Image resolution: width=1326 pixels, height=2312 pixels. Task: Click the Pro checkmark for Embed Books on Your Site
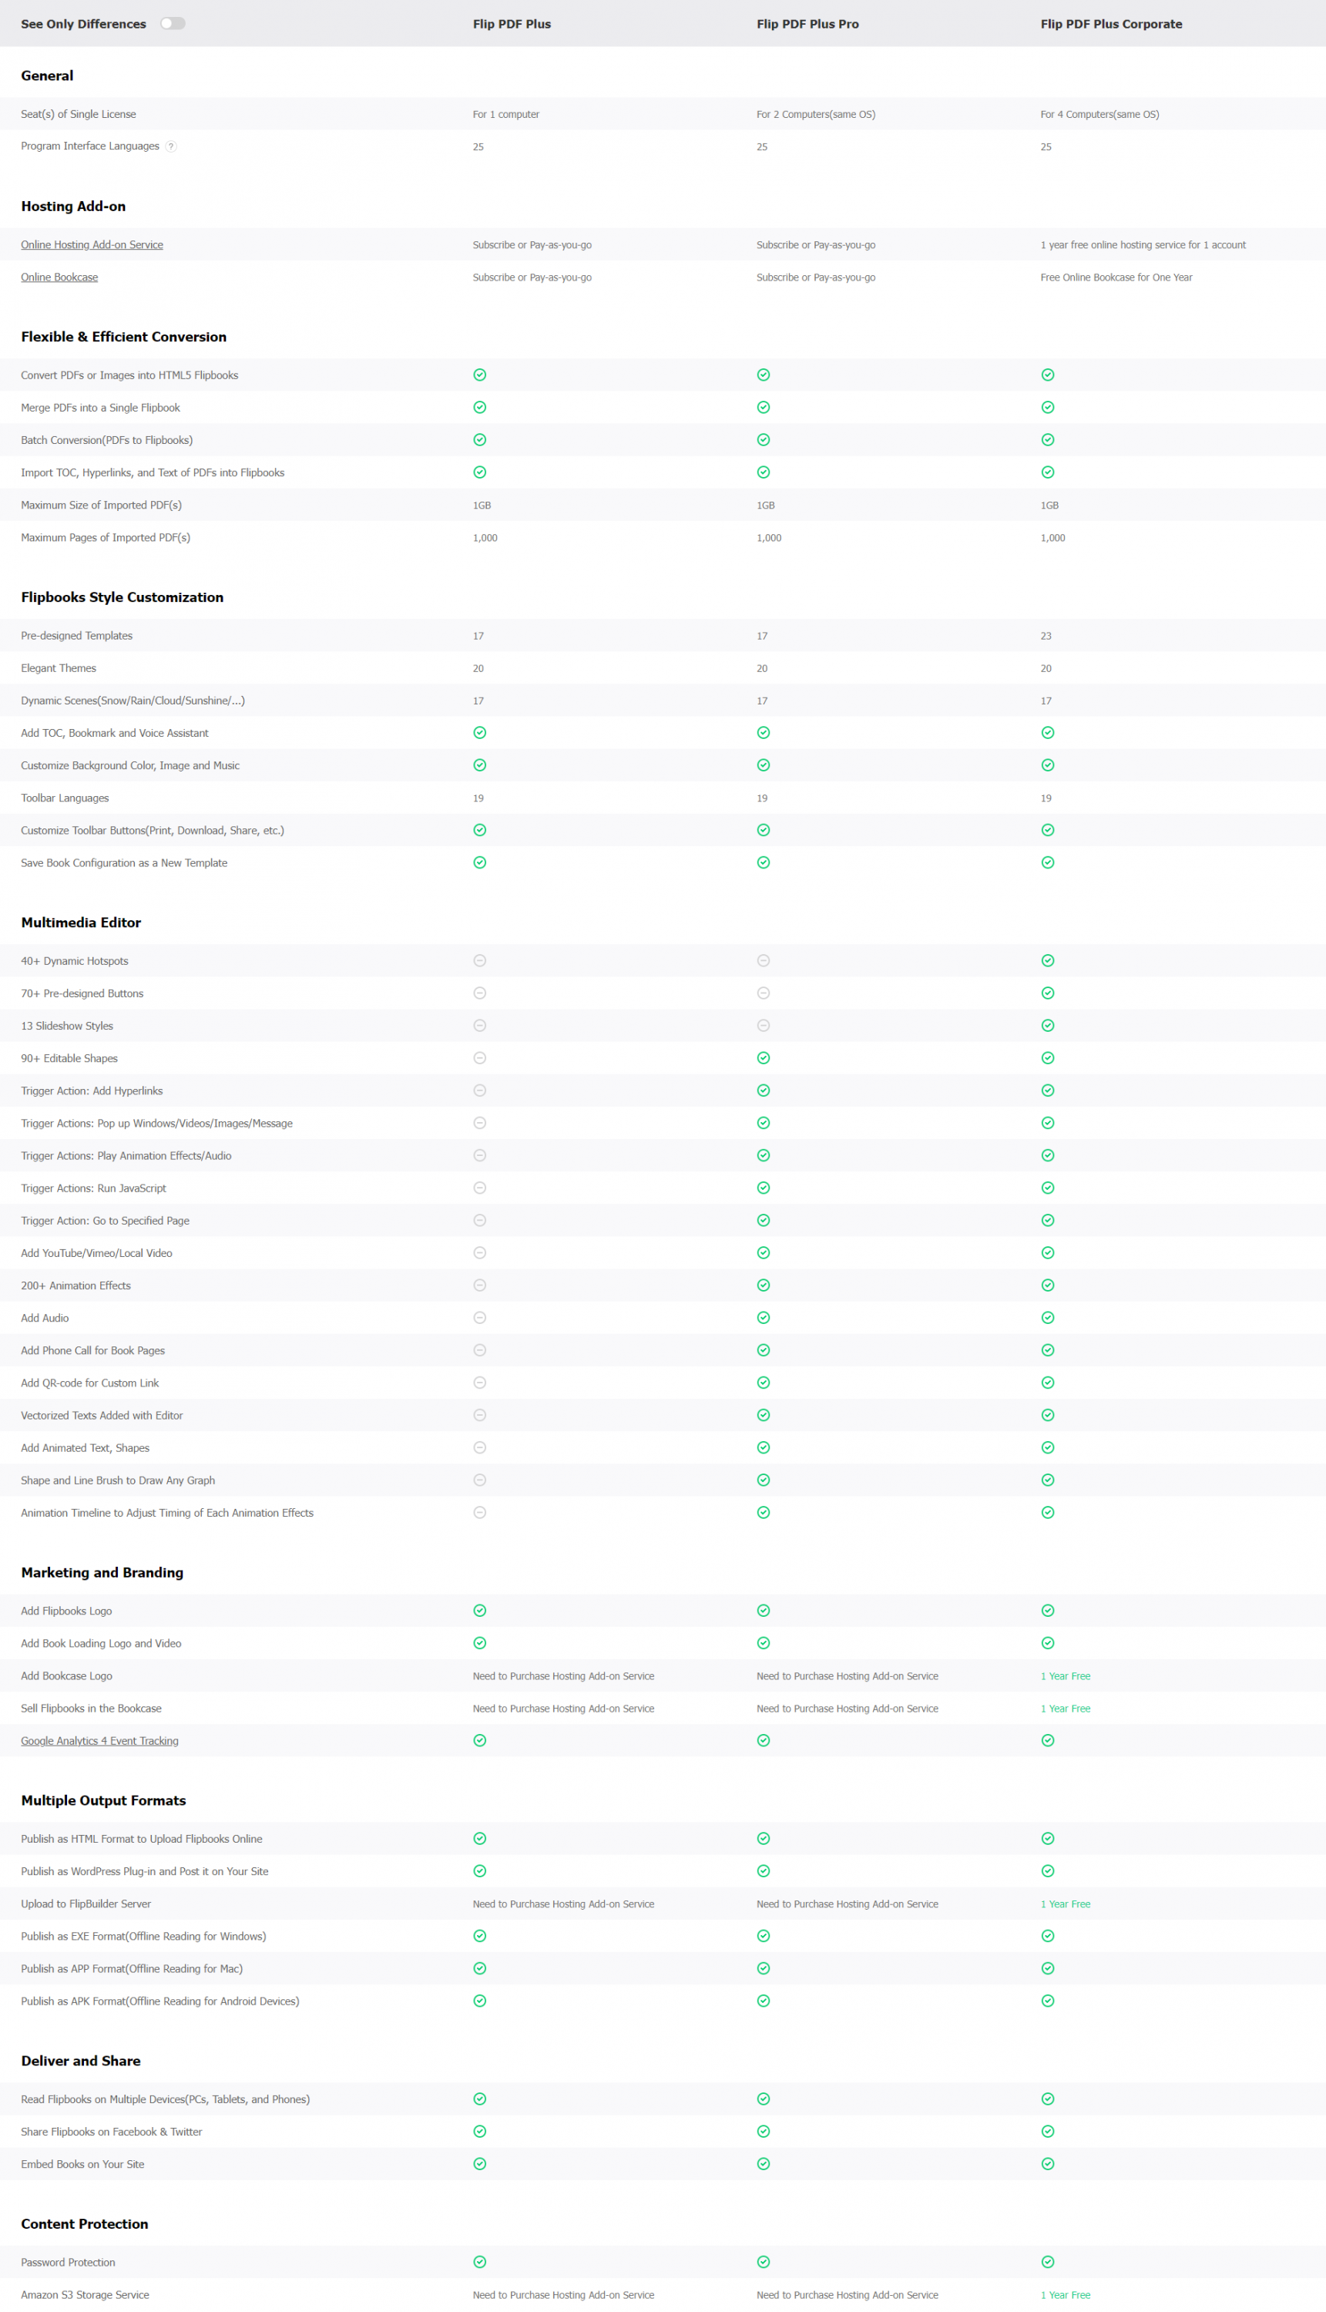pyautogui.click(x=764, y=2165)
